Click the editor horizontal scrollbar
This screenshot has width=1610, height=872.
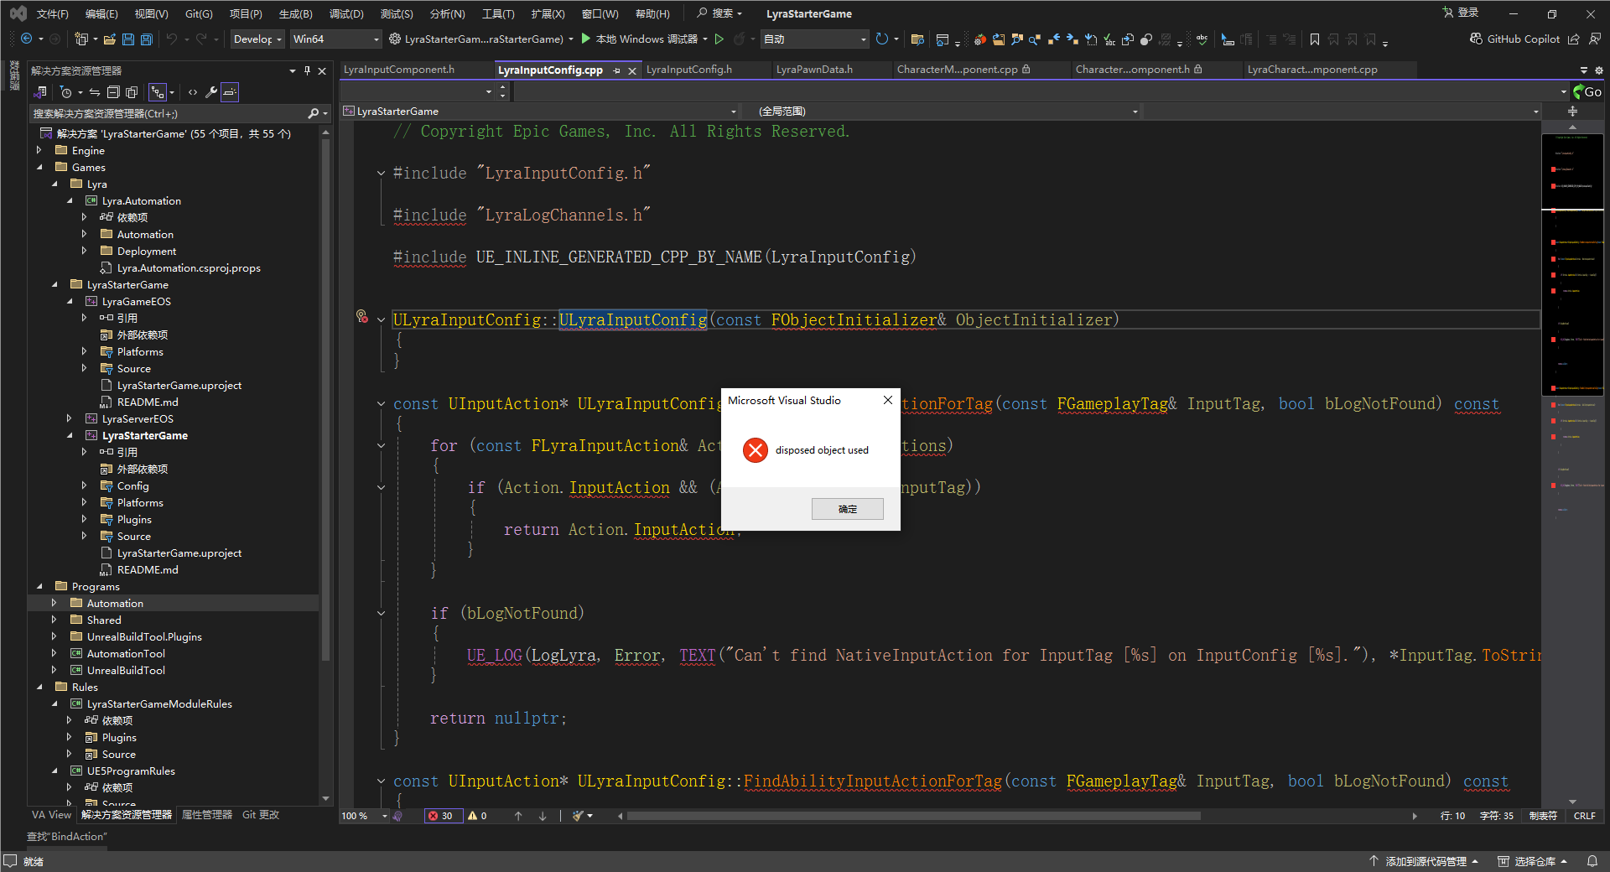[912, 816]
